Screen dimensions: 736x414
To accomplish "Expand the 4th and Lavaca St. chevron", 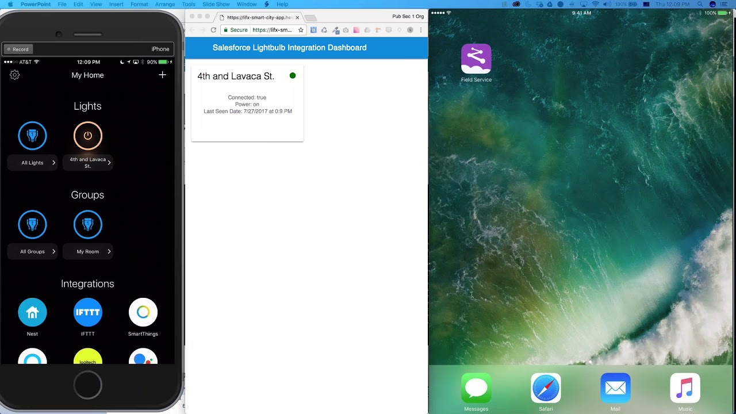I will click(x=109, y=163).
